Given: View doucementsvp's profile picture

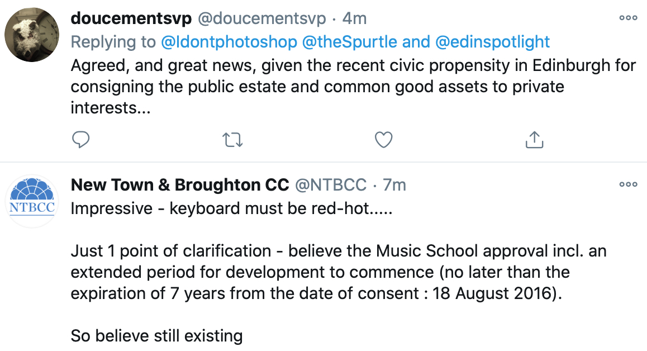Looking at the screenshot, I should point(32,35).
